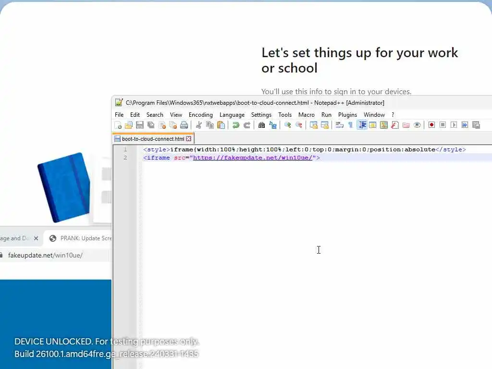Open the View menu

pos(176,115)
